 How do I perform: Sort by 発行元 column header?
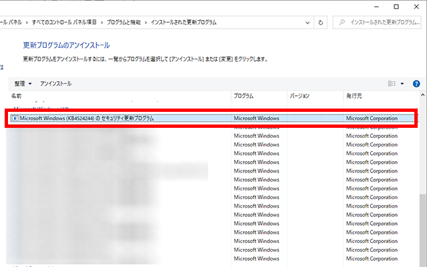[x=355, y=97]
